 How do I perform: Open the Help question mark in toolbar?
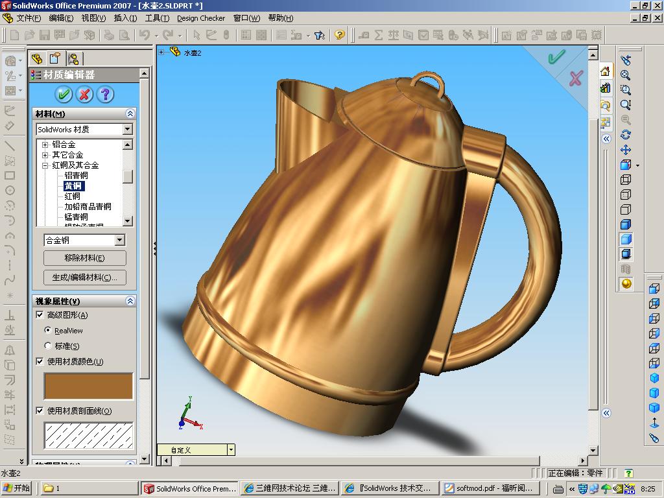pyautogui.click(x=339, y=35)
